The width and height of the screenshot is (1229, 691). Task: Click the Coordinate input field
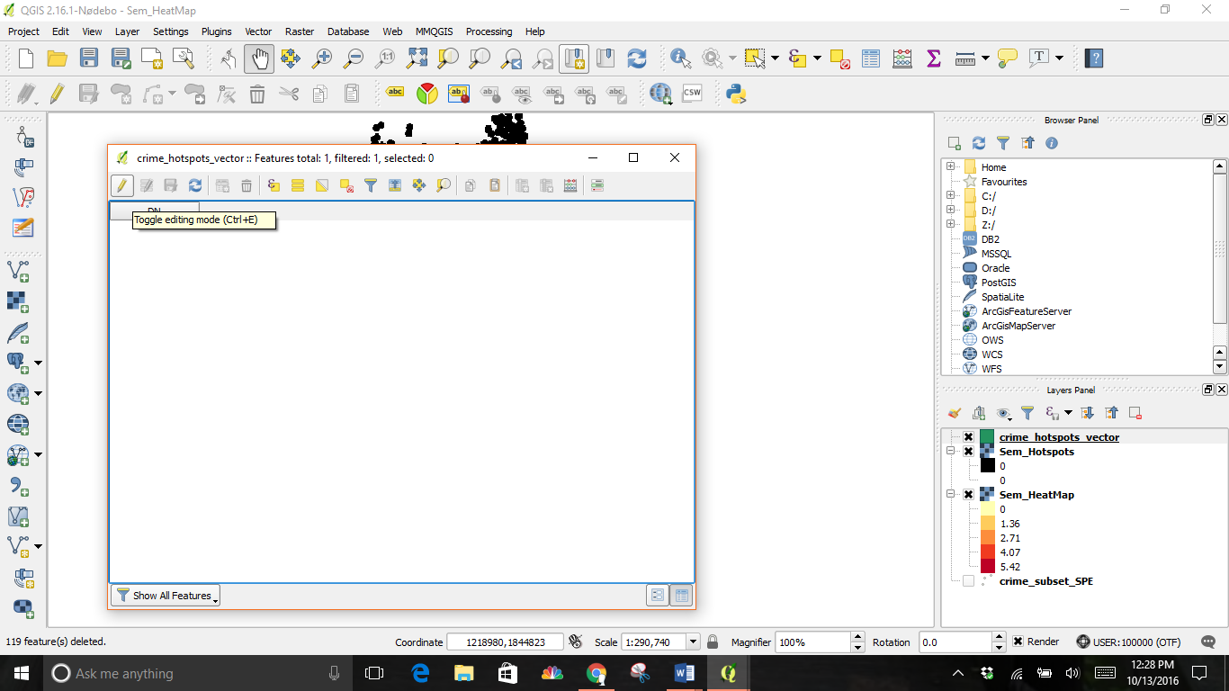tap(505, 642)
